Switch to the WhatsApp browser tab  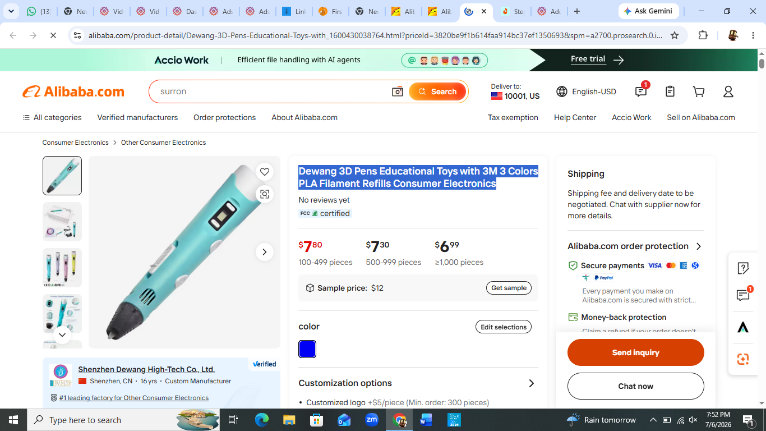click(x=38, y=11)
